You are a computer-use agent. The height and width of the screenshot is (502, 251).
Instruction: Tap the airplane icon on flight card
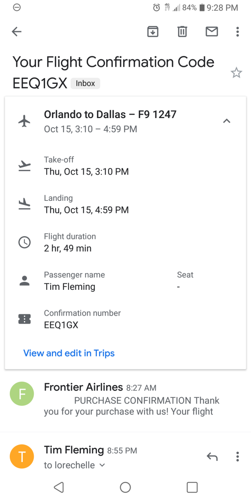[x=24, y=121]
